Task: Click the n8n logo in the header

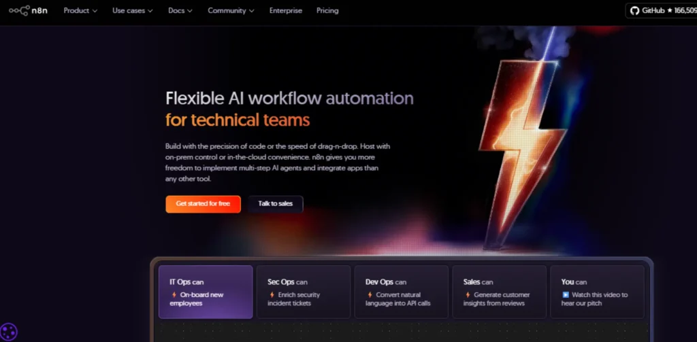Action: pyautogui.click(x=28, y=11)
